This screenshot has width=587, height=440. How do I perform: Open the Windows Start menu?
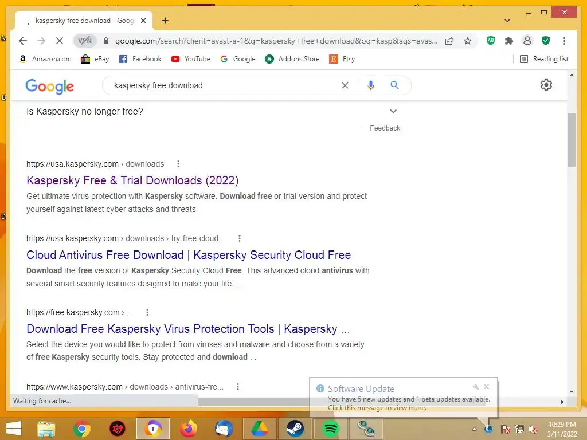(14, 429)
